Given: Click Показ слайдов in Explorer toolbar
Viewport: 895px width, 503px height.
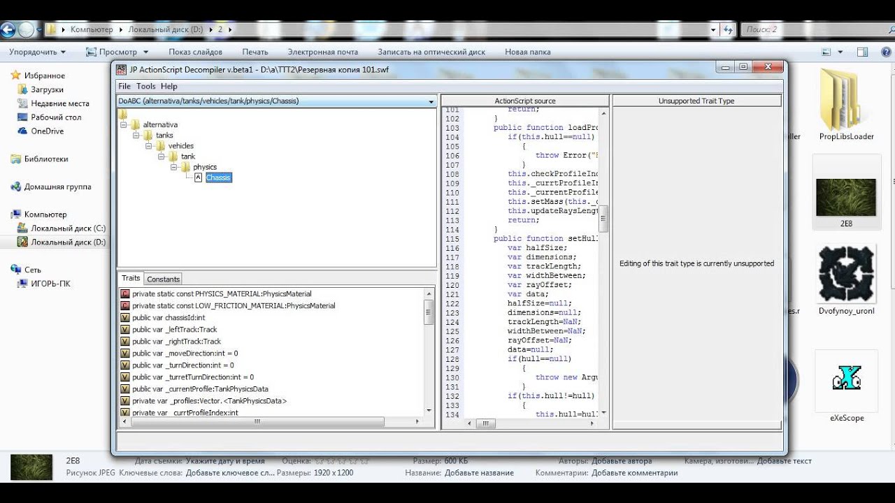Looking at the screenshot, I should coord(195,52).
